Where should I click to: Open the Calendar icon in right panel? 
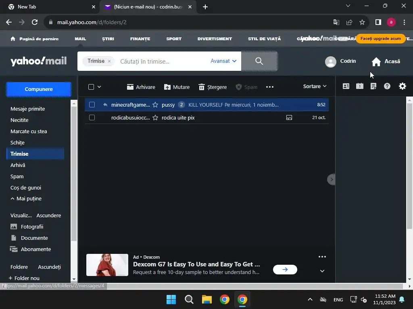(x=359, y=86)
